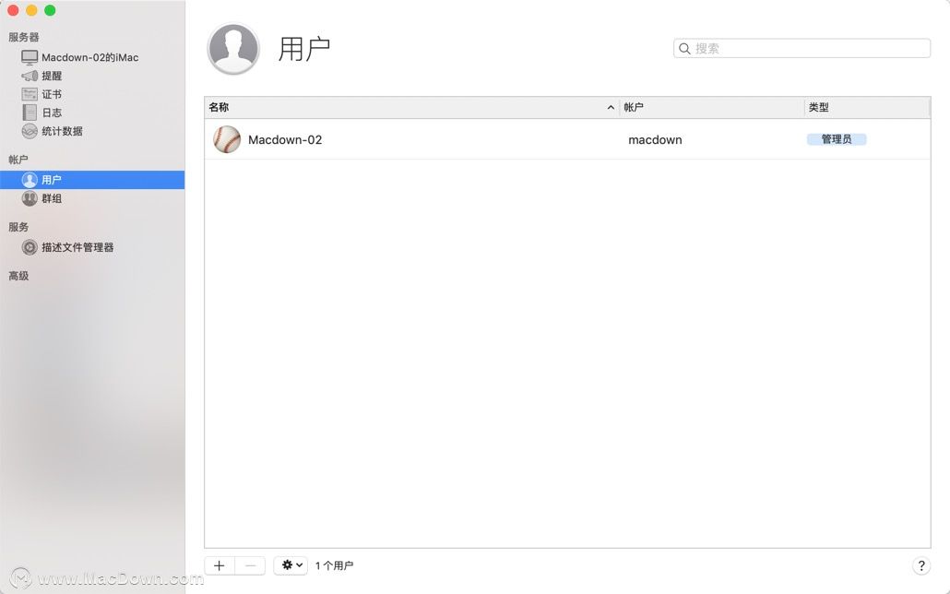Click inside the 搜索 search field
Screen dimensions: 950x594
[x=801, y=47]
